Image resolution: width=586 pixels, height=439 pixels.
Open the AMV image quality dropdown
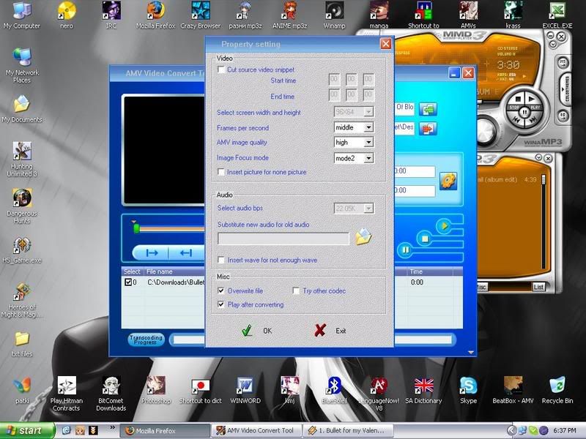(x=368, y=143)
